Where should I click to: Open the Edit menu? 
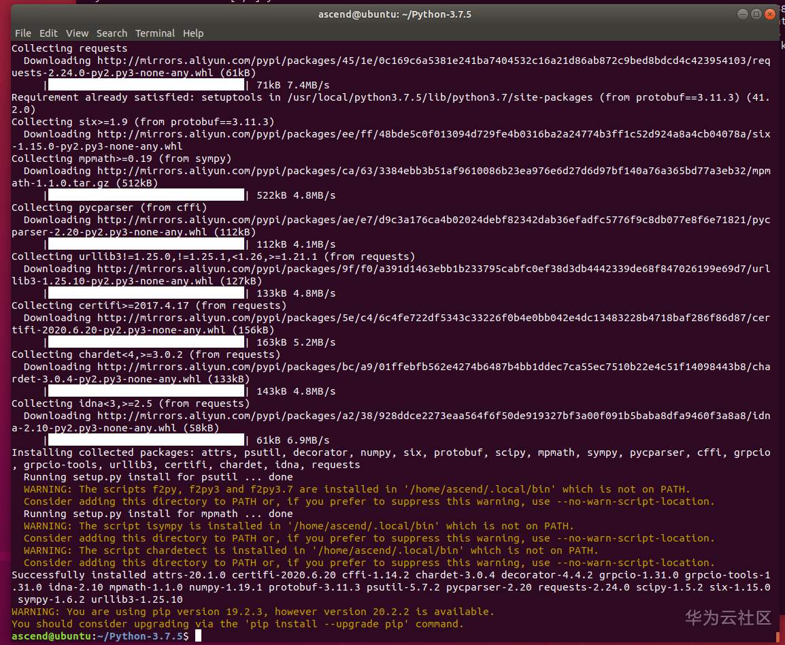48,33
